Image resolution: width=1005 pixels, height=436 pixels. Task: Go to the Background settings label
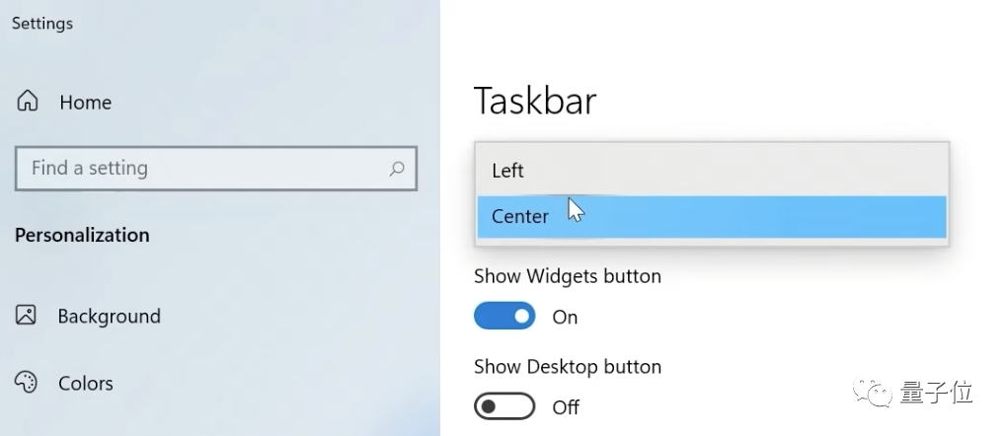(109, 317)
